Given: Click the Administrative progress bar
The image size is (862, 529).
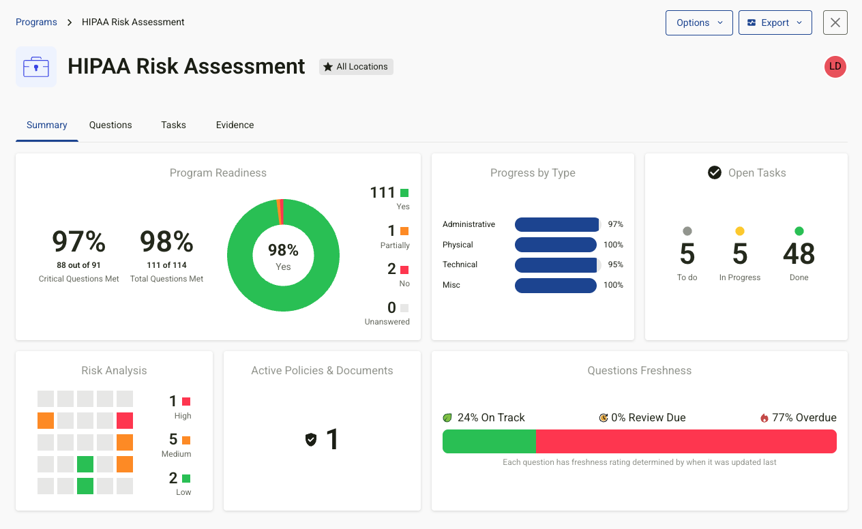Looking at the screenshot, I should (x=558, y=224).
